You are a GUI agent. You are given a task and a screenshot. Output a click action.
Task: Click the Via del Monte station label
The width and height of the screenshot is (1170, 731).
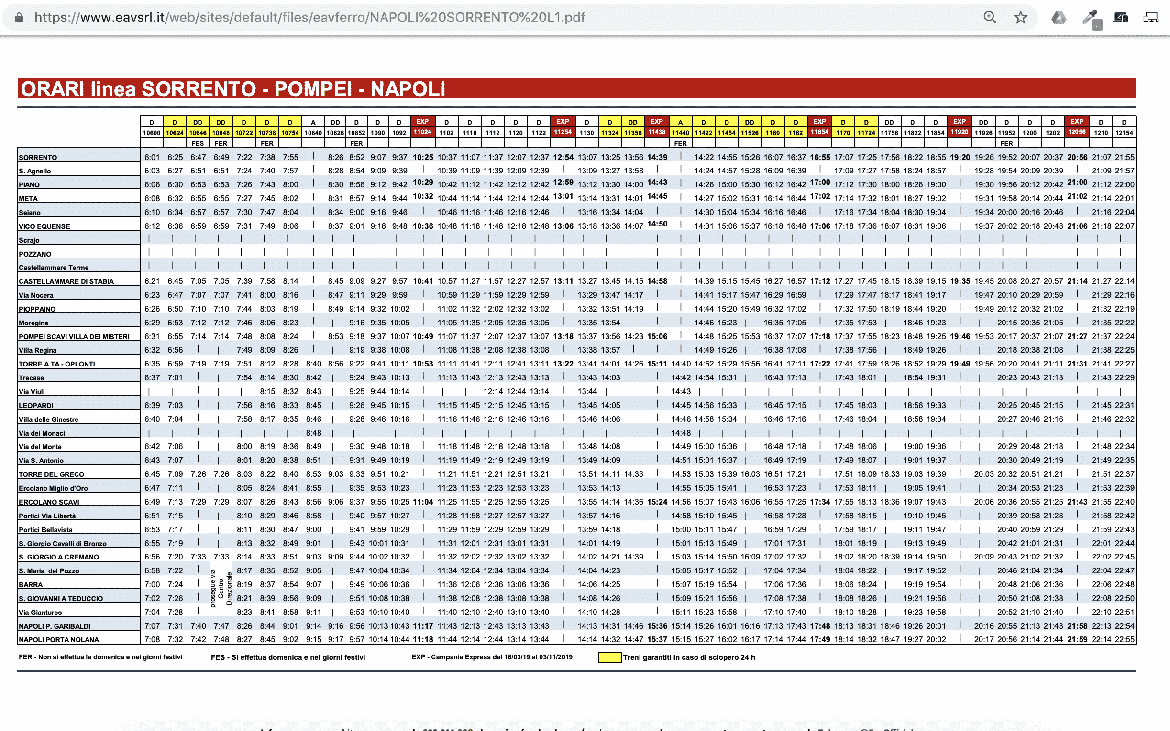(x=40, y=447)
